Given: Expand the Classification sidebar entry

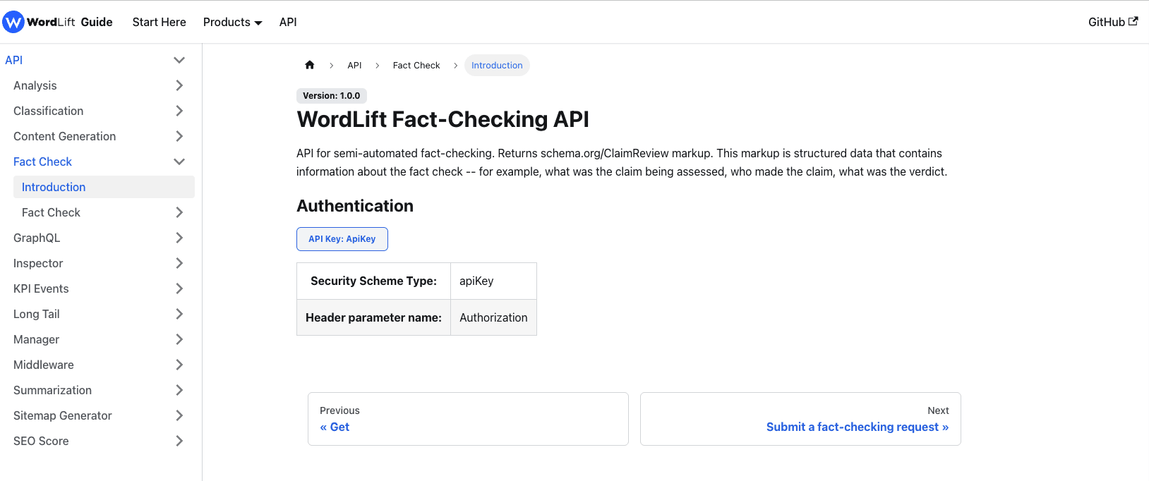Looking at the screenshot, I should [x=179, y=111].
